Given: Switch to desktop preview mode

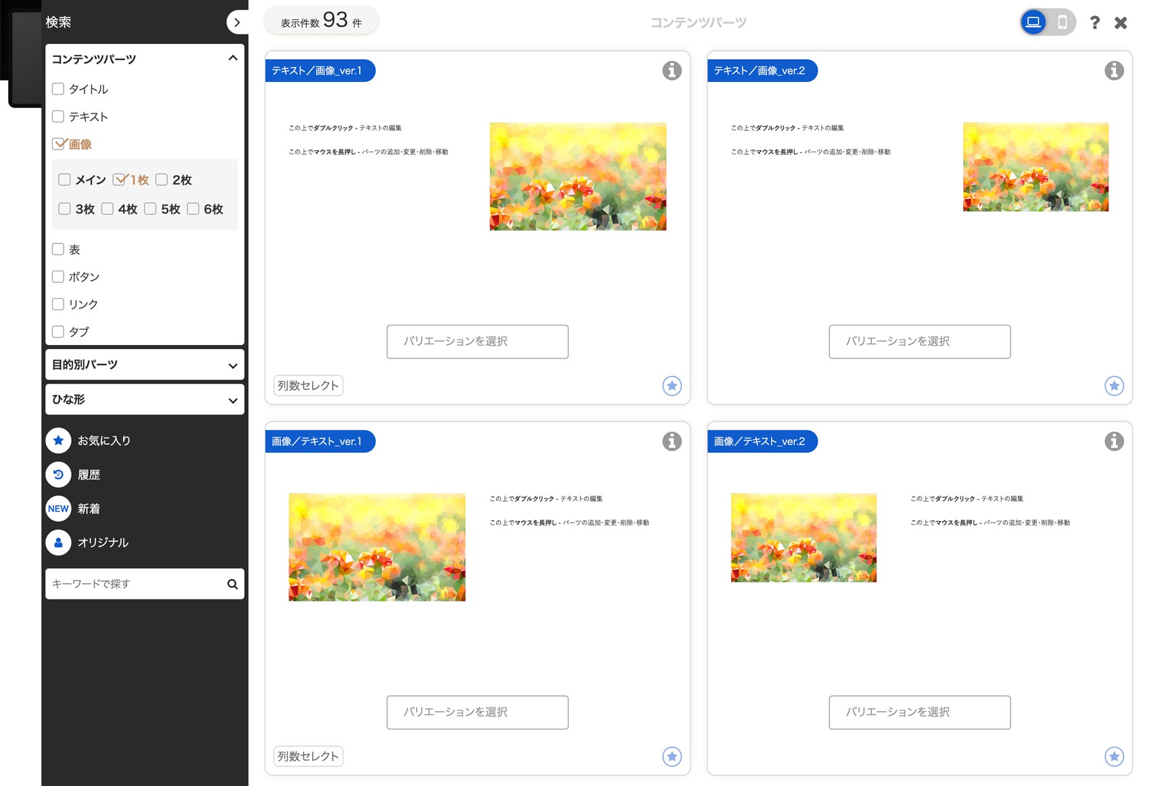Looking at the screenshot, I should (x=1033, y=22).
